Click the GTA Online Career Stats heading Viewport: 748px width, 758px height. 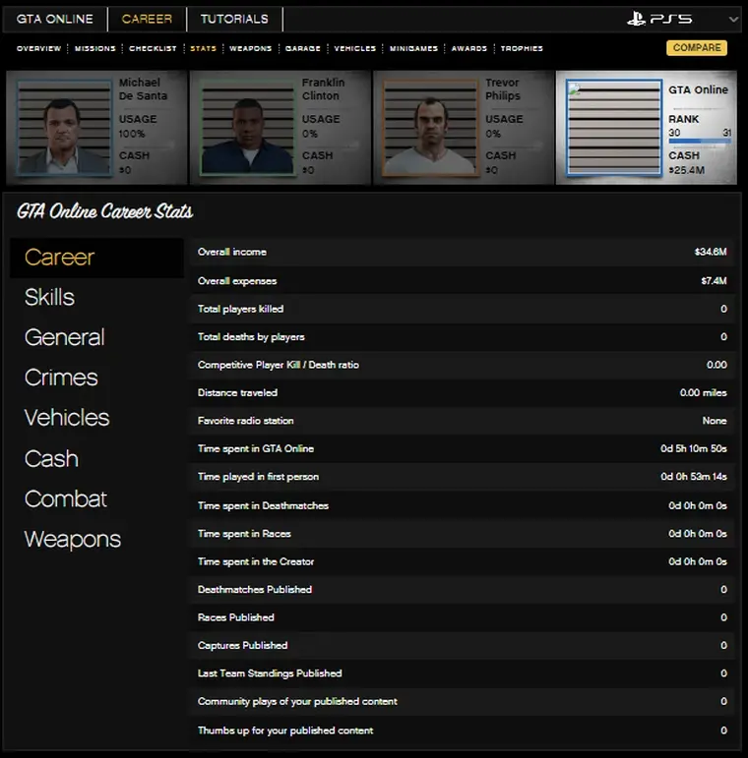(x=105, y=211)
